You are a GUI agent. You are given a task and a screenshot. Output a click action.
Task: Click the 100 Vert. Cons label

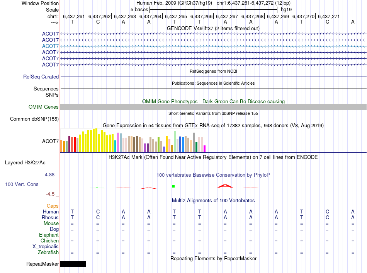point(22,184)
